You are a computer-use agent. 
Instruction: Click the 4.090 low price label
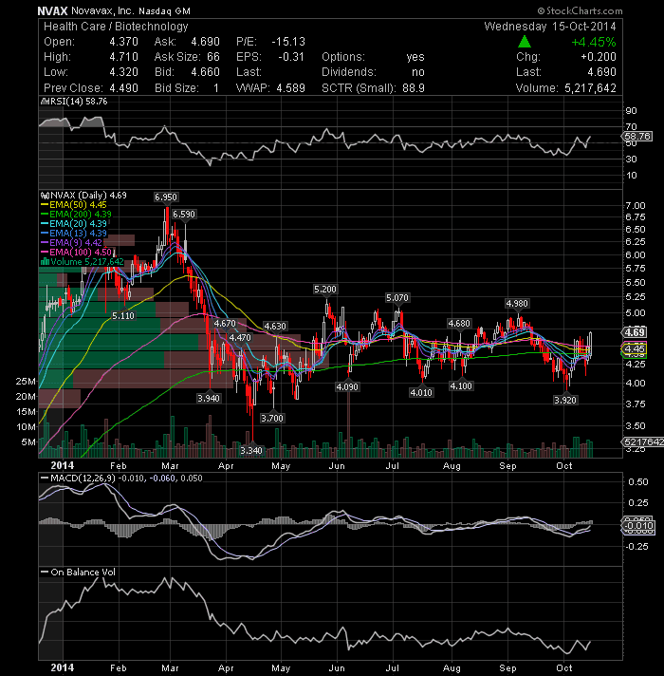coord(347,386)
